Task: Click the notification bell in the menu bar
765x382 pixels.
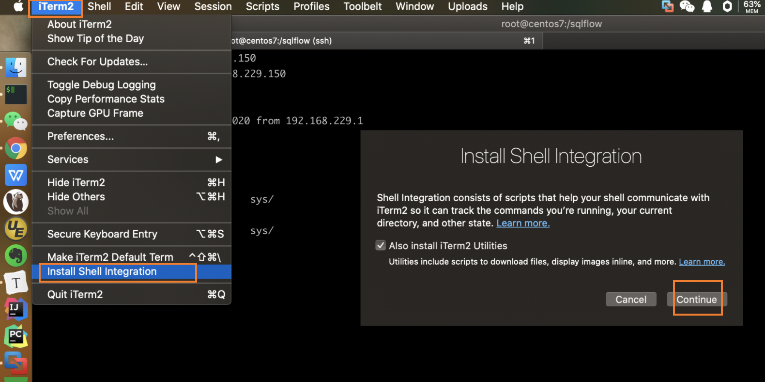Action: pyautogui.click(x=707, y=6)
